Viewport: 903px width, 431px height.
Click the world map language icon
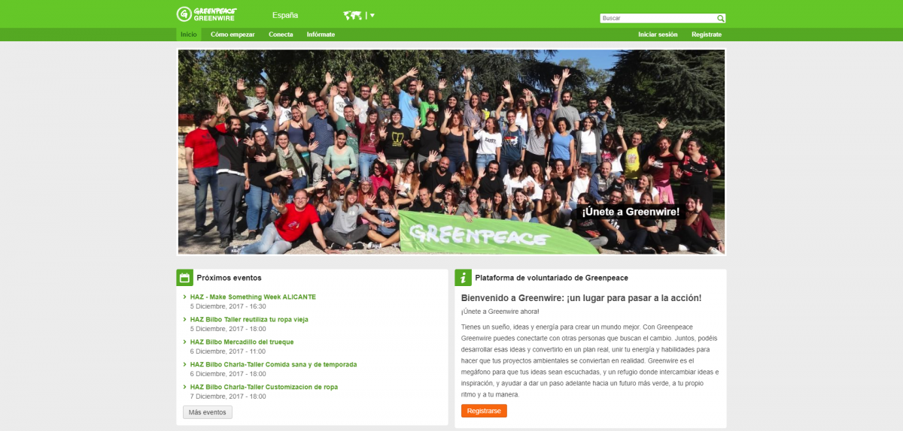(x=352, y=15)
